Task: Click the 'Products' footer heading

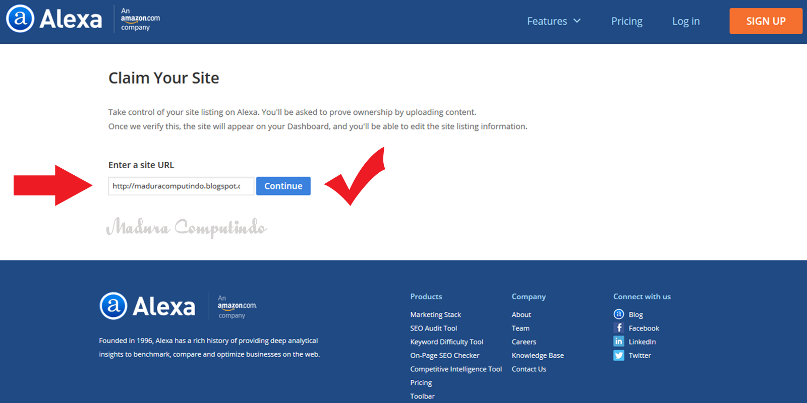Action: (426, 296)
